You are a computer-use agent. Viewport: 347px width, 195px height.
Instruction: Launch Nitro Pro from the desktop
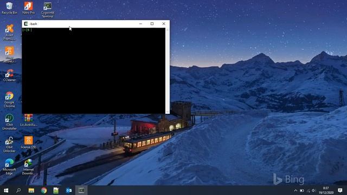[x=29, y=8]
